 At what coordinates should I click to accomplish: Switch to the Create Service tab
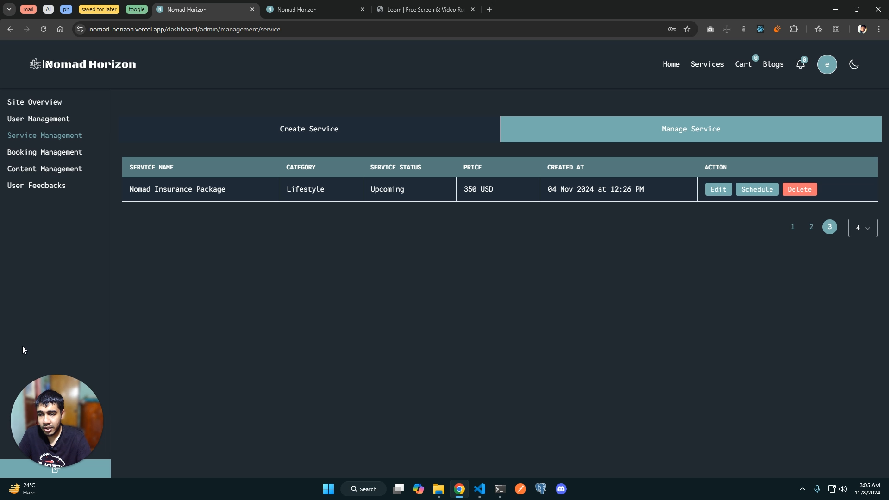pyautogui.click(x=309, y=129)
